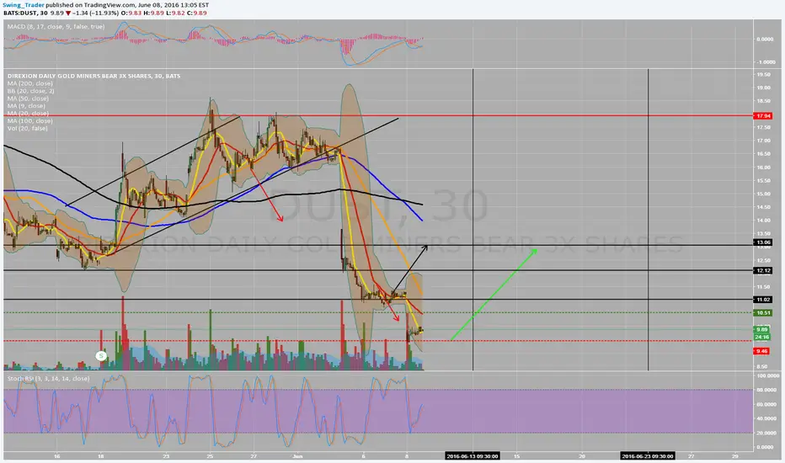Screen dimensions: 785x463
Task: Click the red 17.94 price label
Action: click(763, 115)
